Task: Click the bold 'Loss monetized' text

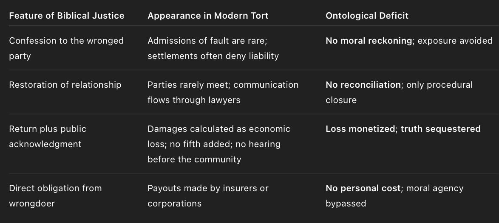Action: click(x=360, y=129)
